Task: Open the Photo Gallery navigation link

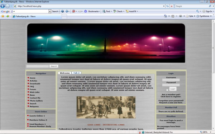Action: (36, 101)
